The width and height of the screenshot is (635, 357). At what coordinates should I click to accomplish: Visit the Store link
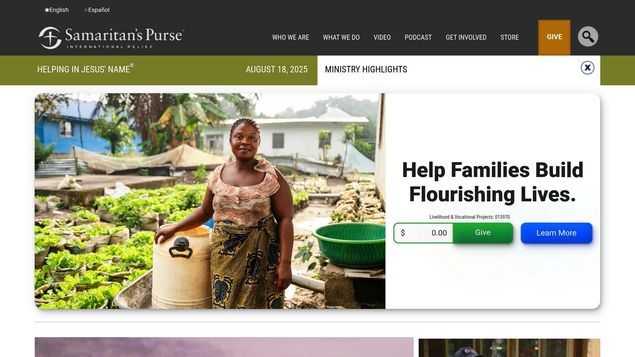point(509,37)
